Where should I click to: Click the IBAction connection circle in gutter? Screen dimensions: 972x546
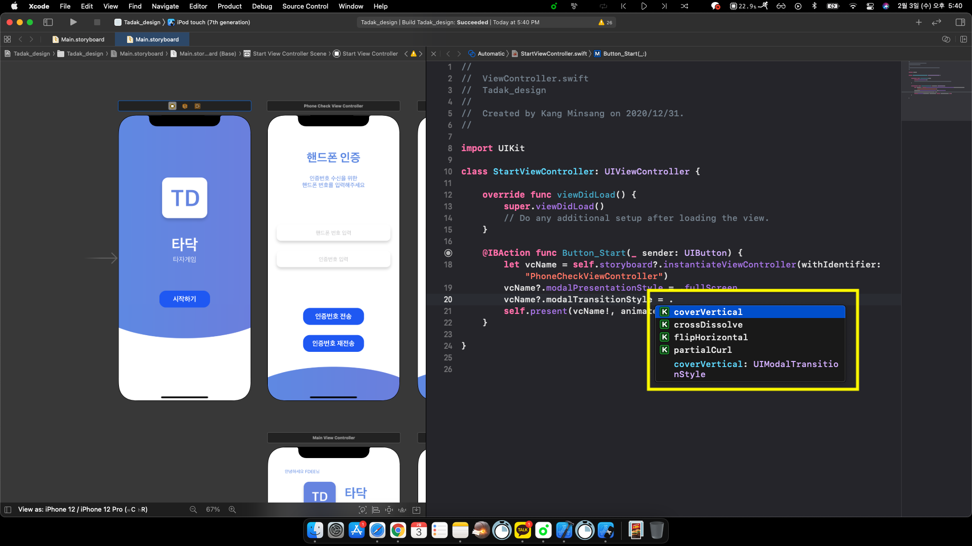(x=448, y=253)
